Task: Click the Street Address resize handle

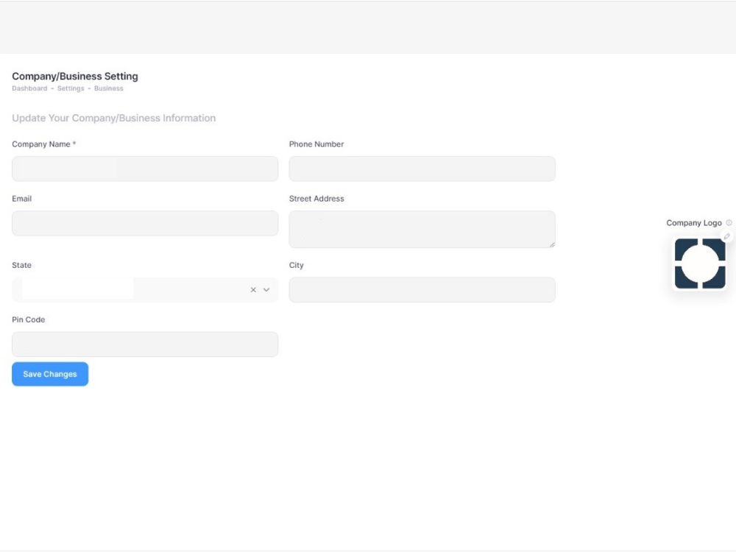Action: (x=552, y=244)
